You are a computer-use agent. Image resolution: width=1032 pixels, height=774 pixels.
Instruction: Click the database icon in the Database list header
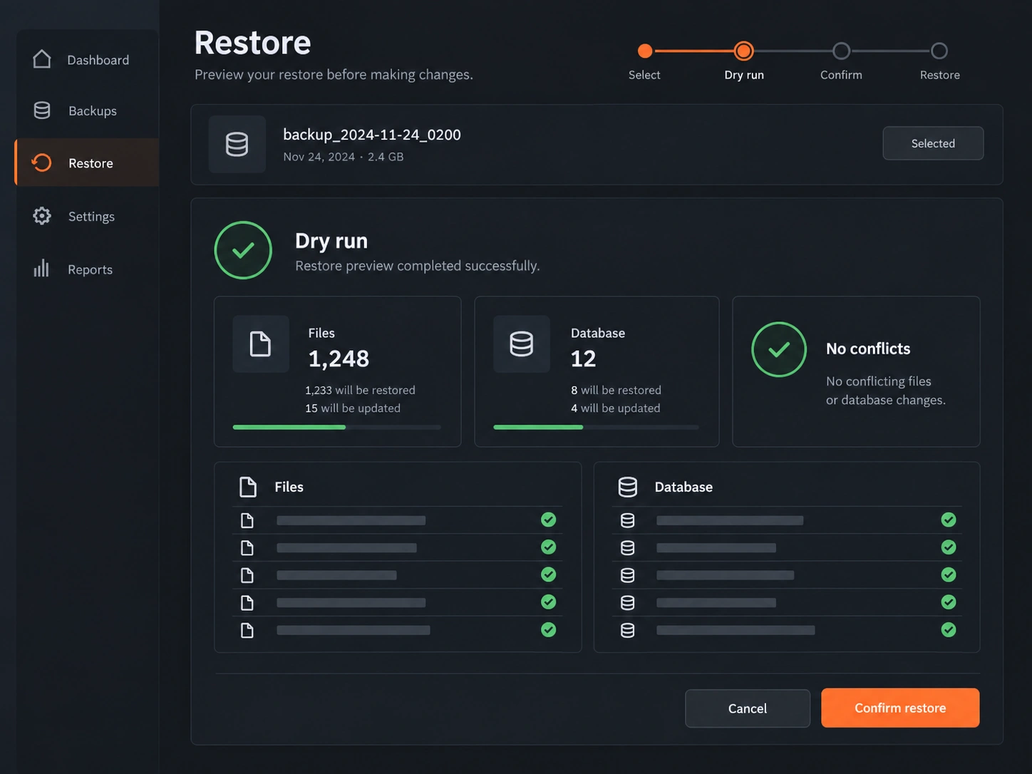coord(628,487)
